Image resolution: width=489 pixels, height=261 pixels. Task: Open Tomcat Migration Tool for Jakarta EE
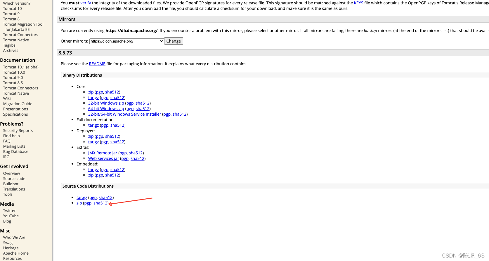pyautogui.click(x=23, y=27)
